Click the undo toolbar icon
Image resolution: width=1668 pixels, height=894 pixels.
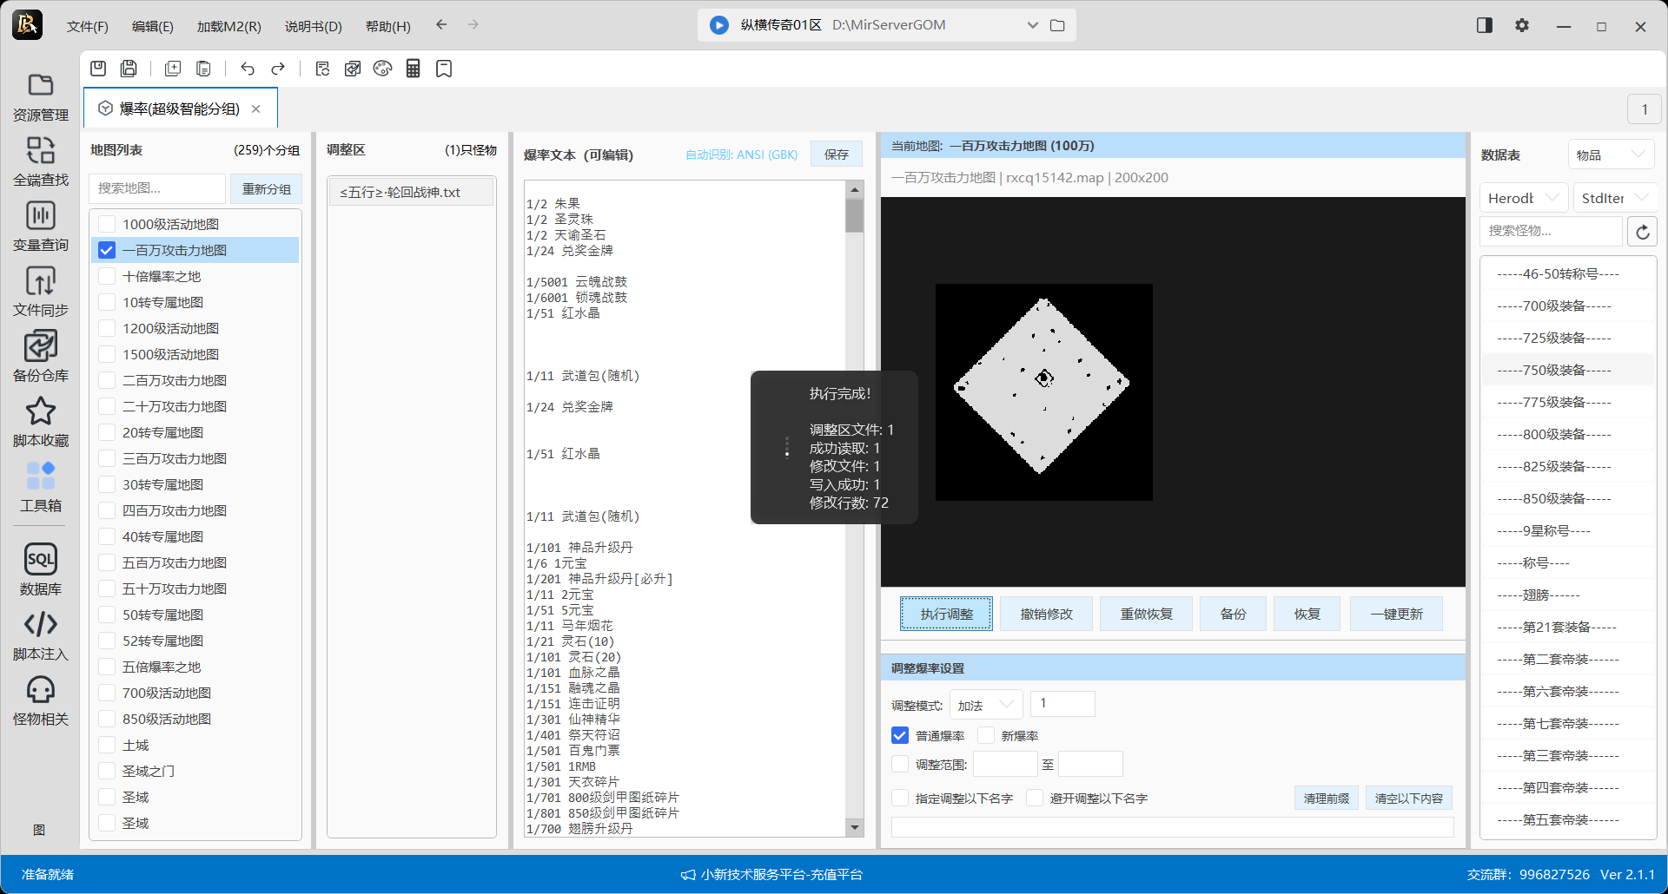(x=248, y=69)
